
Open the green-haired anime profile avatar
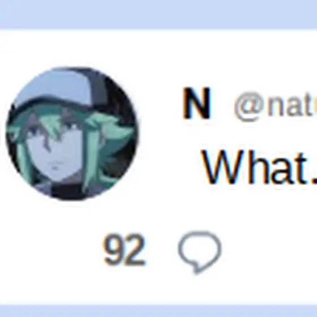pos(72,134)
